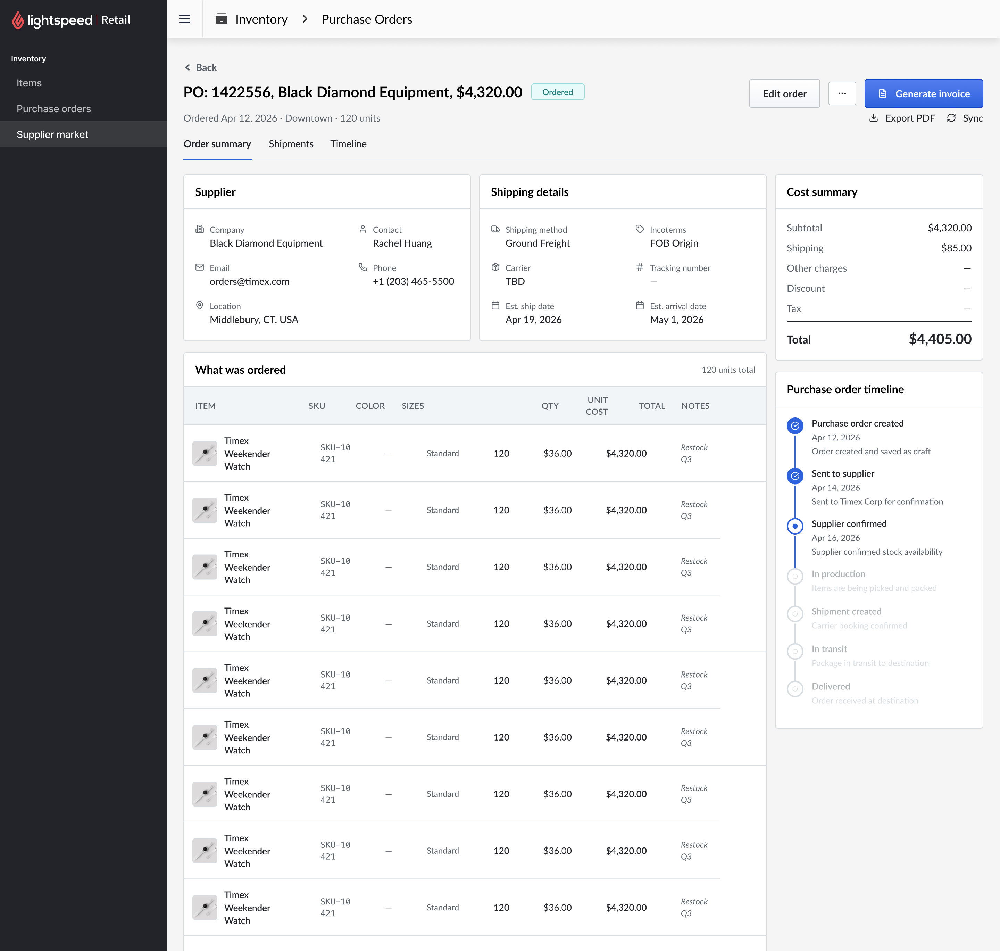Open Items in the sidebar
This screenshot has height=951, width=1000.
[83, 83]
